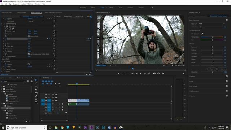Toggle the Color Wheels section checkbox
The height and width of the screenshot is (130, 231).
point(227,86)
